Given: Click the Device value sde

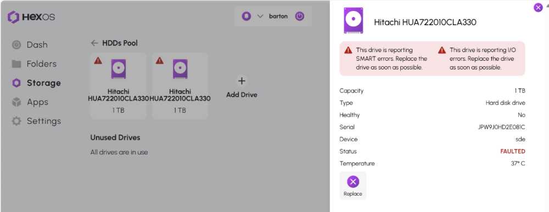Looking at the screenshot, I should (520, 139).
